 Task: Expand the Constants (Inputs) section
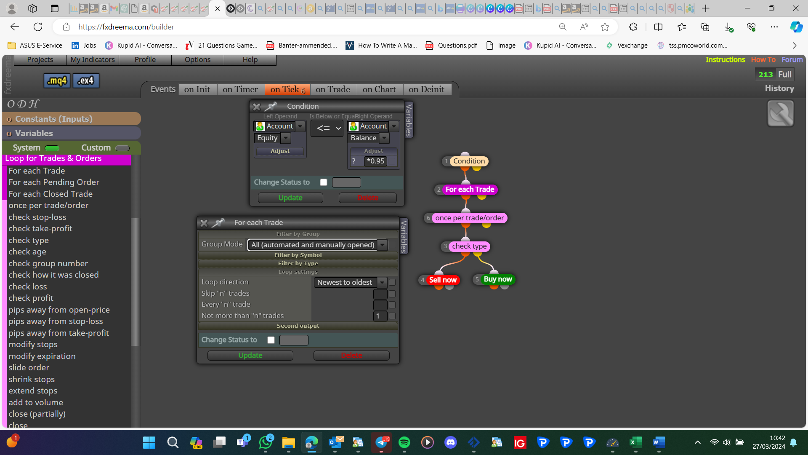click(x=72, y=119)
